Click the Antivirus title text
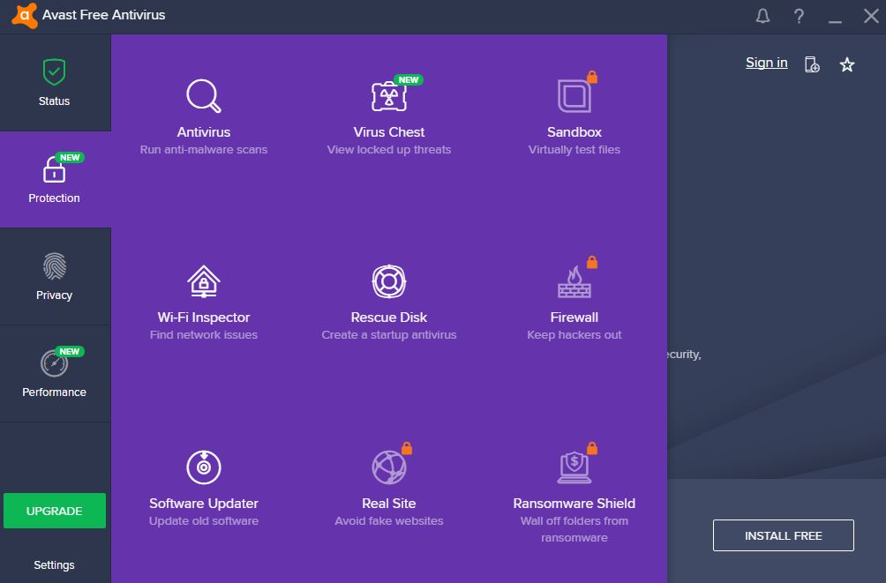The image size is (886, 583). click(x=204, y=132)
